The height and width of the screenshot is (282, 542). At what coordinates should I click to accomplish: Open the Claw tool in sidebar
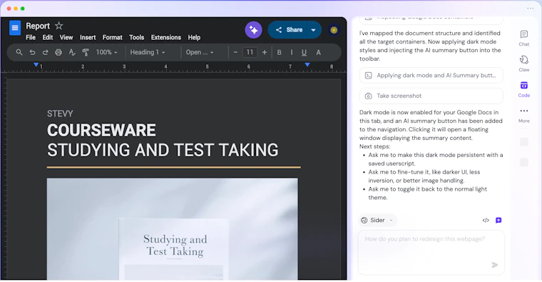coord(524,64)
